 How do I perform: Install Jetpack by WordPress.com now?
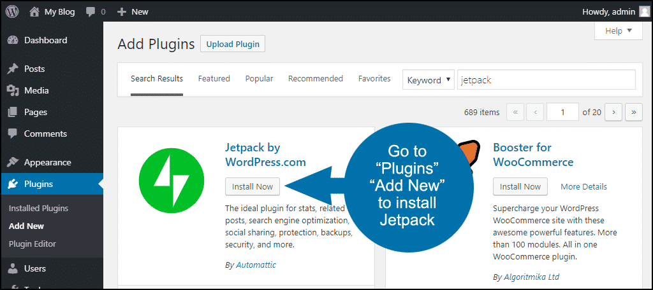253,186
